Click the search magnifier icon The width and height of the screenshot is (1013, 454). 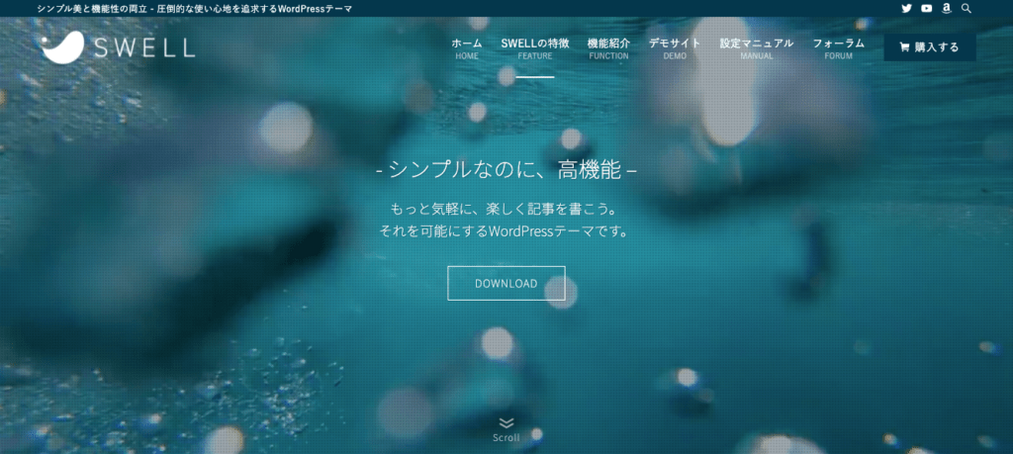[967, 8]
